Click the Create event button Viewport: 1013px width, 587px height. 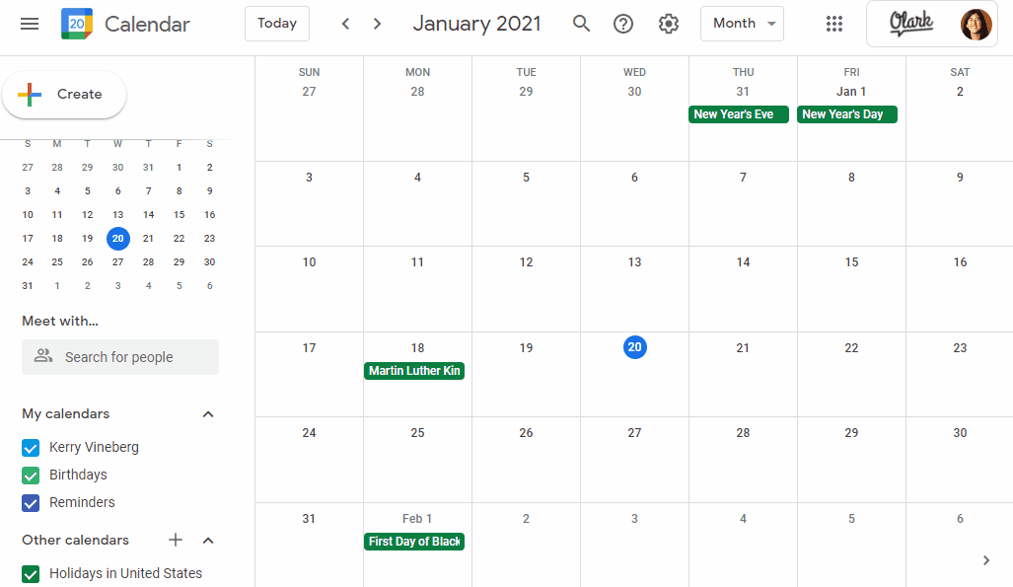65,95
